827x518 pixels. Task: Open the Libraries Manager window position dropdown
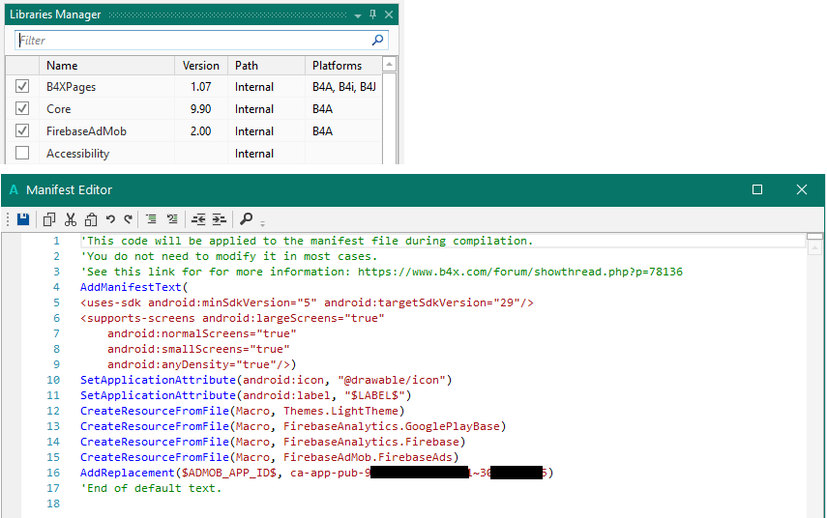pyautogui.click(x=358, y=15)
